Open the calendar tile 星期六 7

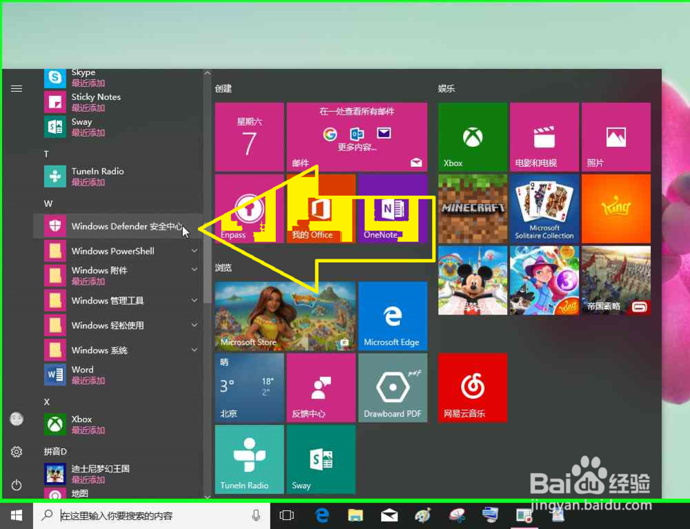[250, 137]
